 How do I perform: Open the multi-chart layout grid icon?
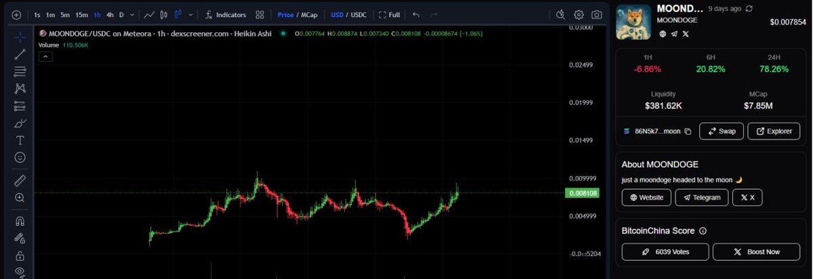point(259,14)
